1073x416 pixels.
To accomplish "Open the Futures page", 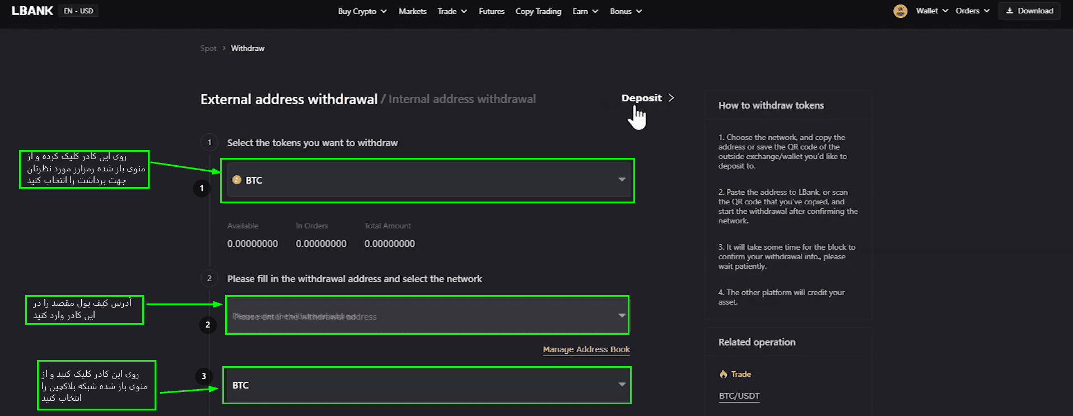I will tap(492, 11).
